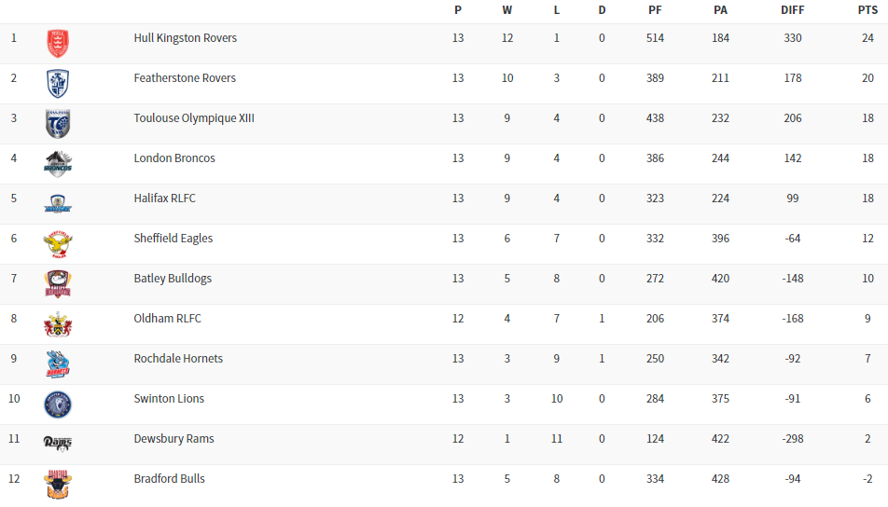Click the Oldham RLFC crest

pos(58,323)
